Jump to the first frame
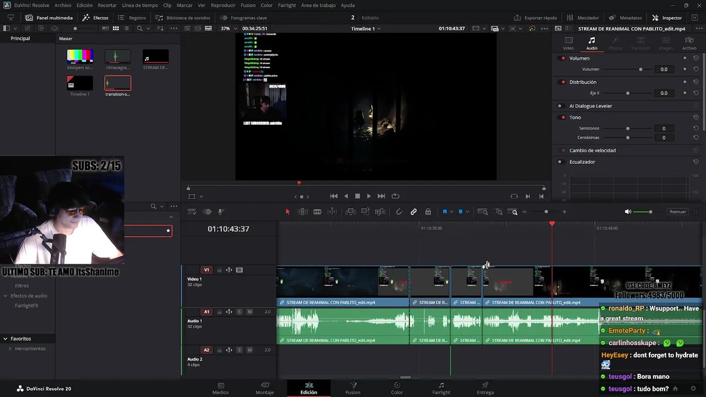 click(334, 196)
